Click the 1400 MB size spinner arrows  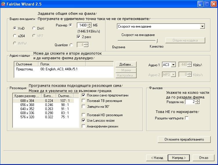[90, 25]
